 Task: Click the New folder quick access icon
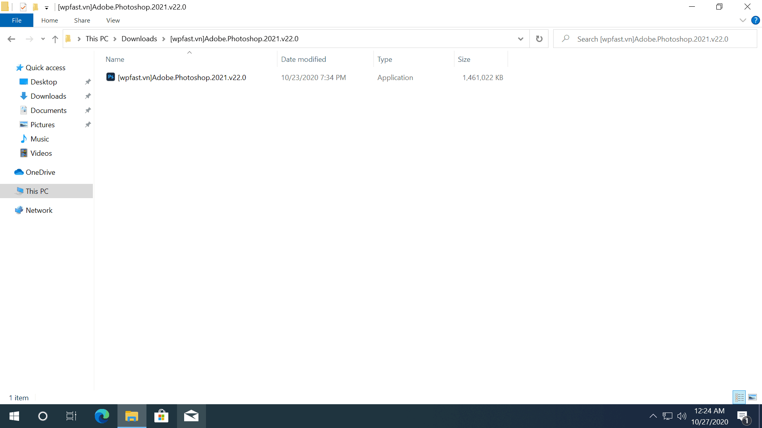[x=35, y=7]
